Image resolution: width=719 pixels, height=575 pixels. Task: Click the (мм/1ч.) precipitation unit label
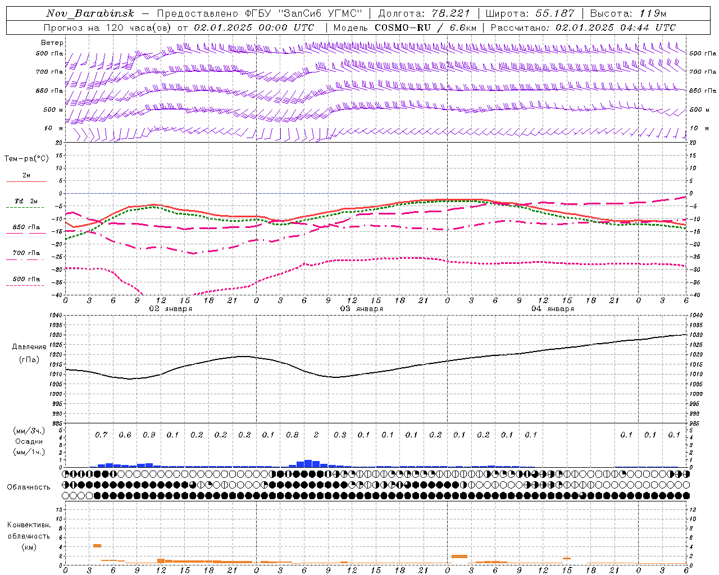pos(29,452)
